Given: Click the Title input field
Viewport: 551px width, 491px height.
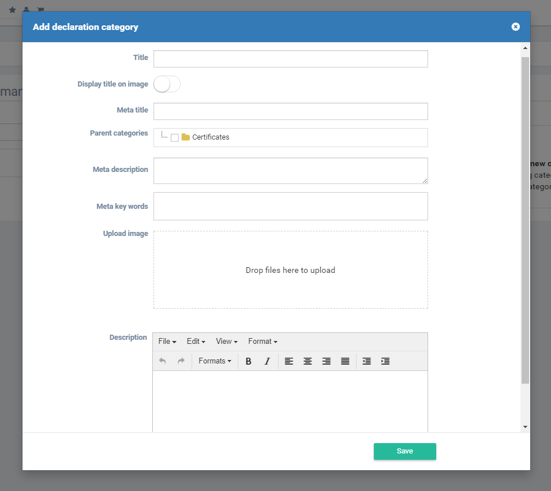Looking at the screenshot, I should [291, 59].
